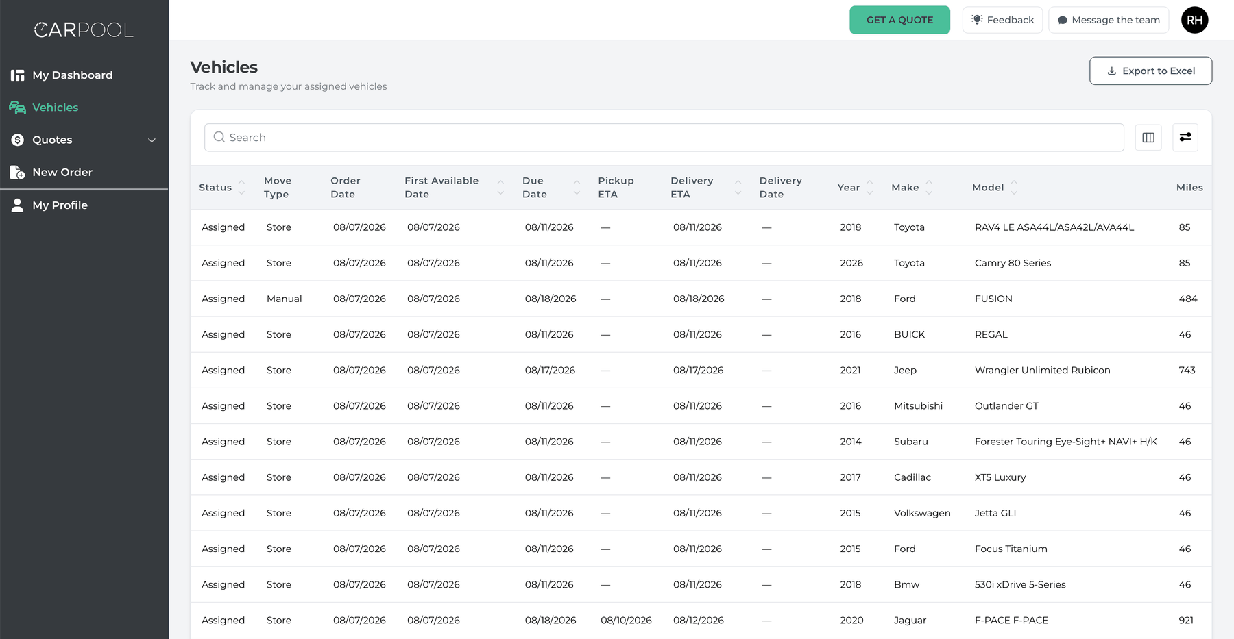Open the Vehicles page label
Screen dimensions: 1234x639
[x=56, y=108]
